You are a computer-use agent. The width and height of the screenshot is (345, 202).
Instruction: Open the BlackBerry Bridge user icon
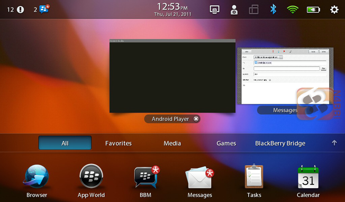click(x=234, y=10)
